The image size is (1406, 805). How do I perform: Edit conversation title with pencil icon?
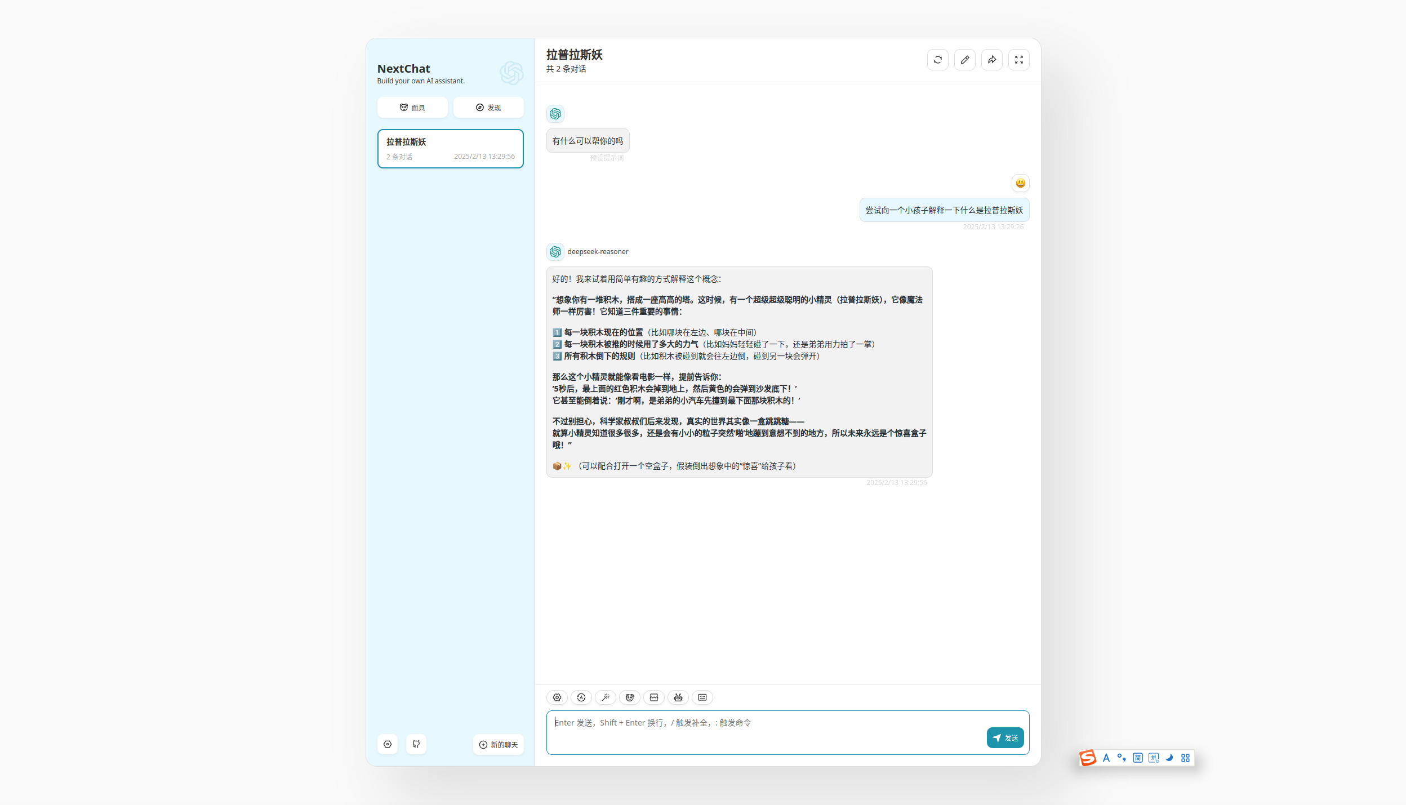[x=964, y=60]
